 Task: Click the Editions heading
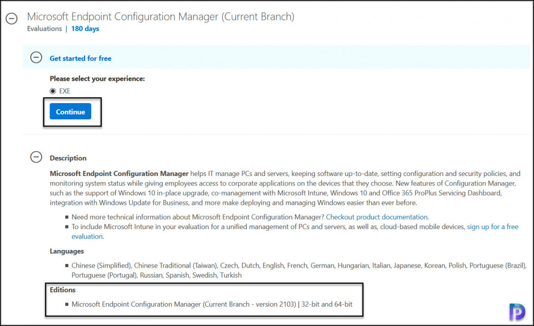coord(63,290)
